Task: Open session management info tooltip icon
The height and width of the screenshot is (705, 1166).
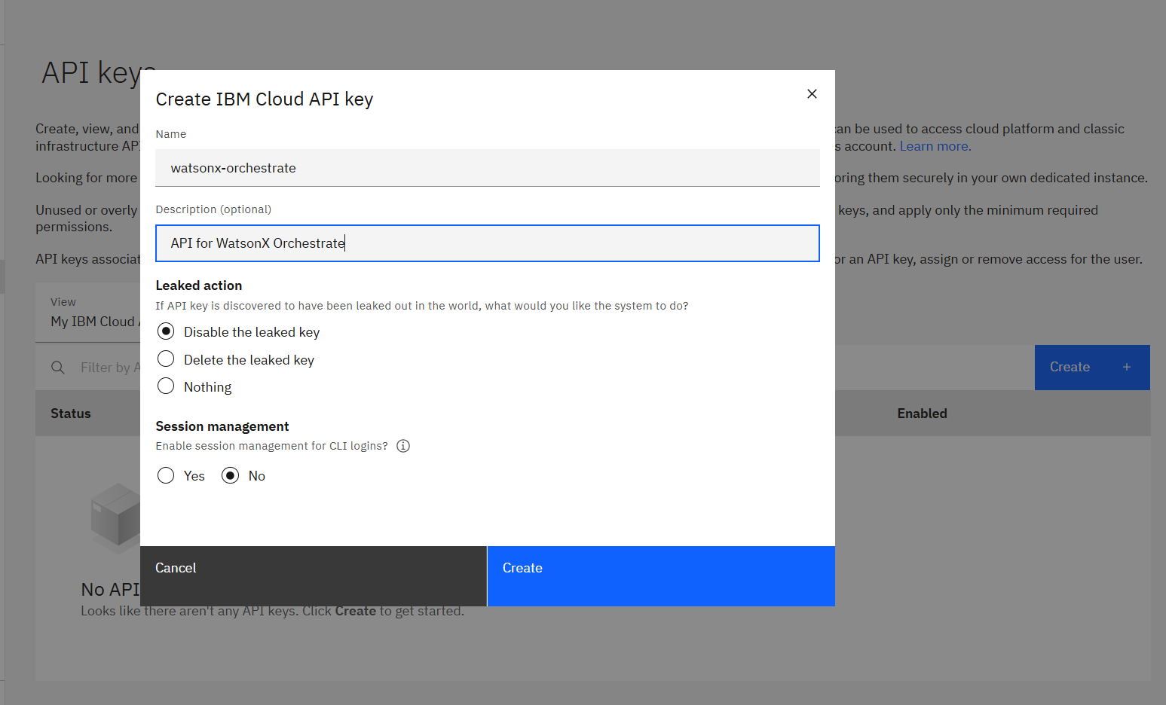Action: click(403, 446)
